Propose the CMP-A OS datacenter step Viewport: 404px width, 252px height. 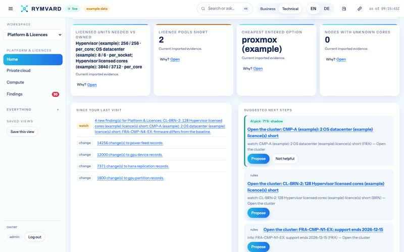click(259, 159)
